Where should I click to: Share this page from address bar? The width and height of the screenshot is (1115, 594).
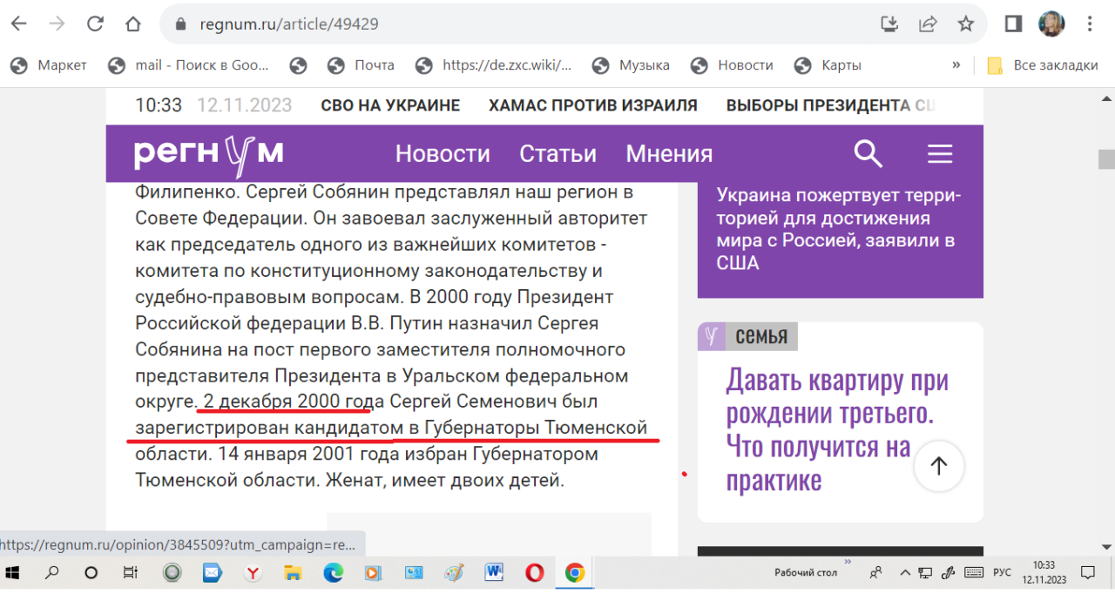928,24
